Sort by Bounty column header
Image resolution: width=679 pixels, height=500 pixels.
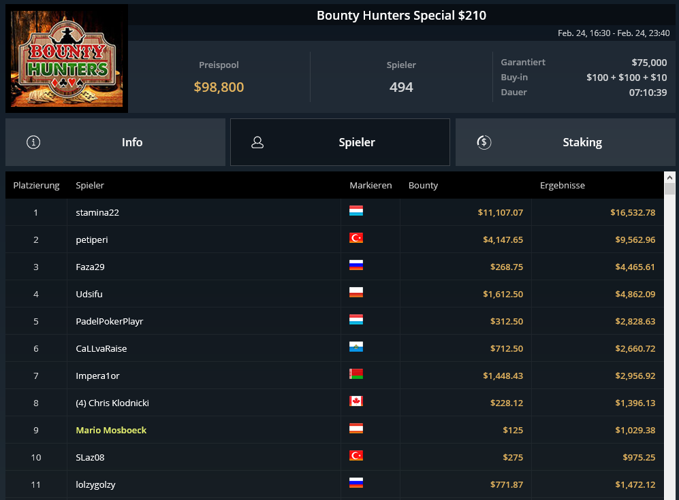point(423,185)
